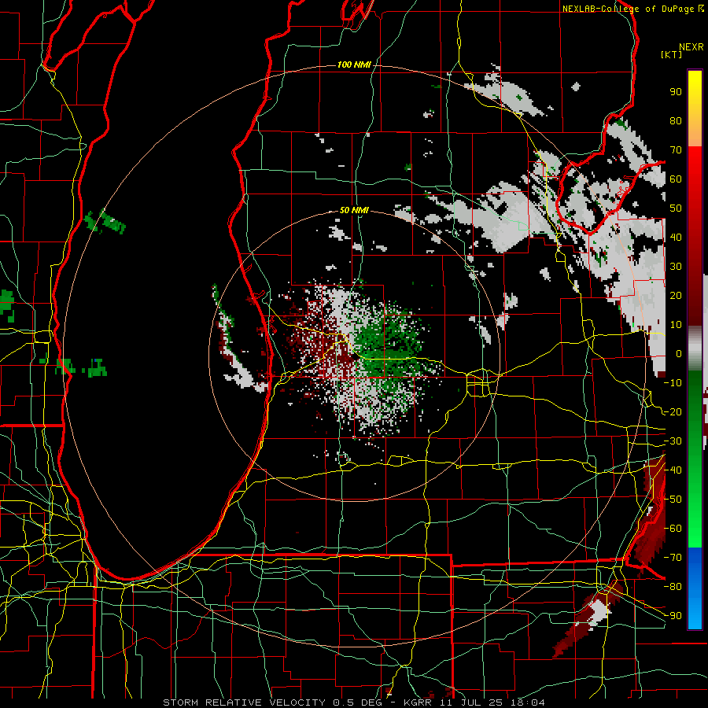
Task: Click the 80 value on the velocity scale
Action: pyautogui.click(x=676, y=120)
